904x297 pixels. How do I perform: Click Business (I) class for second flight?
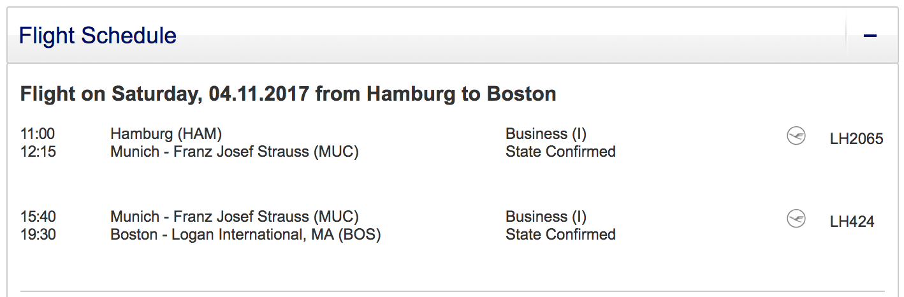pyautogui.click(x=546, y=217)
